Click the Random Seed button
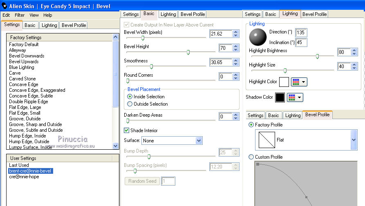The height and width of the screenshot is (206, 365). coord(142,181)
